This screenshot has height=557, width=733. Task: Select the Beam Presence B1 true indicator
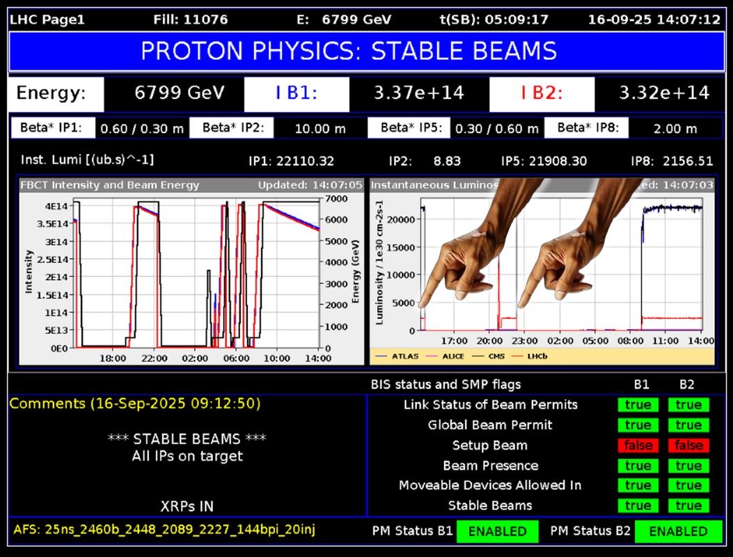pos(638,466)
